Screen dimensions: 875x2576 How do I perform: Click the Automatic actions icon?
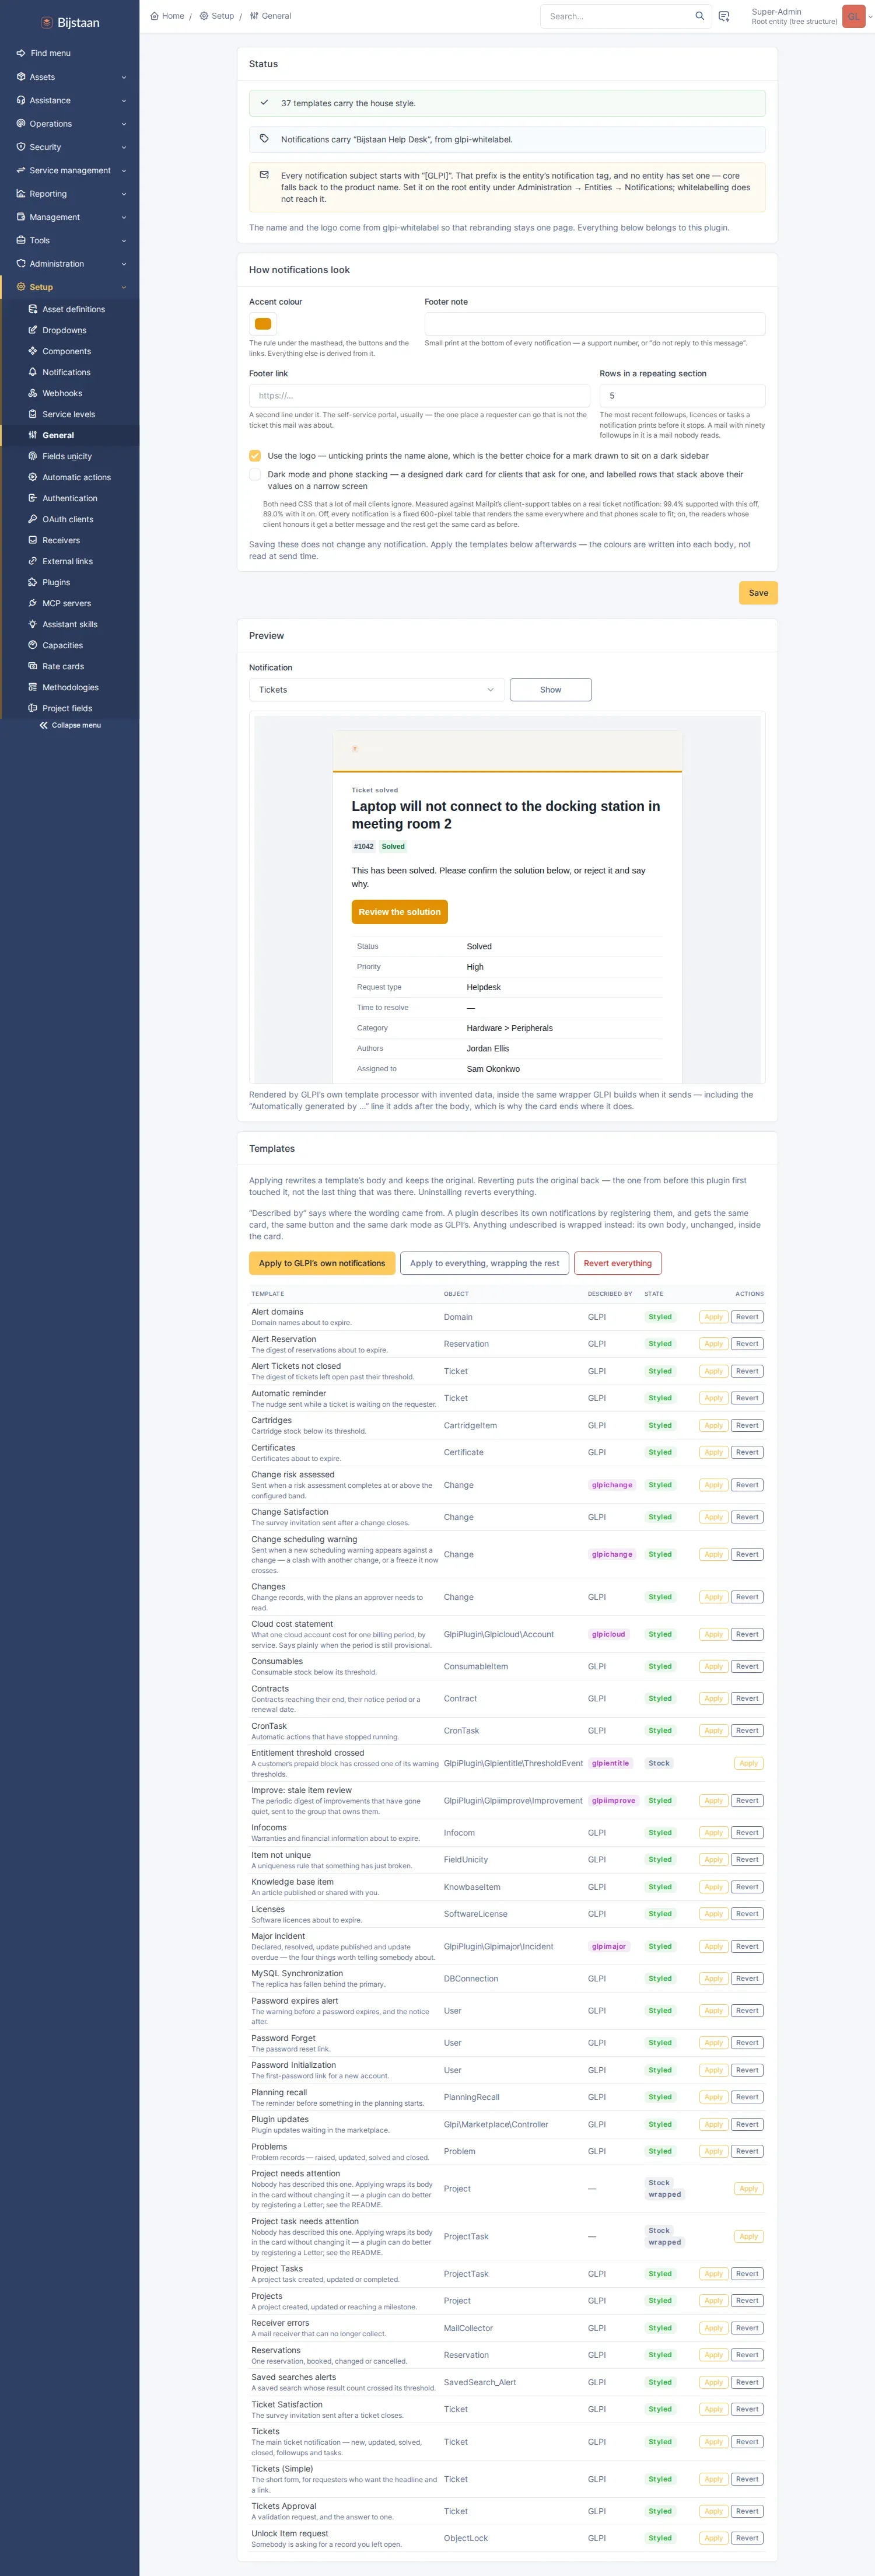point(33,477)
